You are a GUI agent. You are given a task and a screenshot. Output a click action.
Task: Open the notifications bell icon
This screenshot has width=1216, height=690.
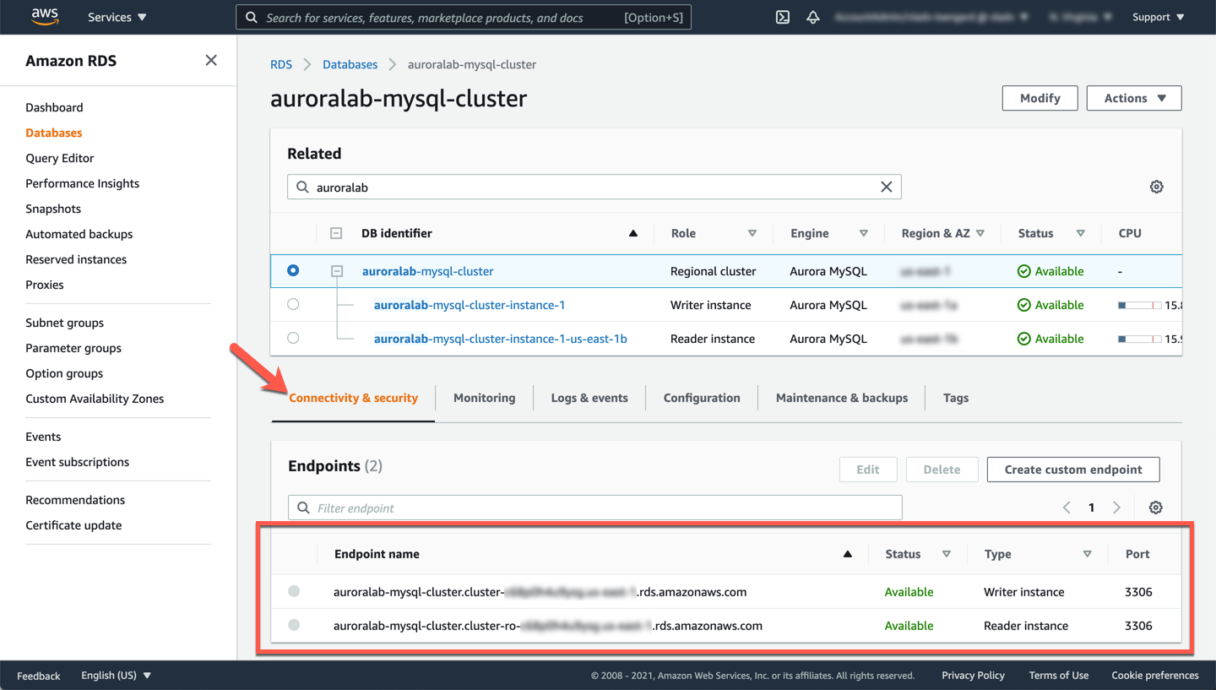click(812, 17)
